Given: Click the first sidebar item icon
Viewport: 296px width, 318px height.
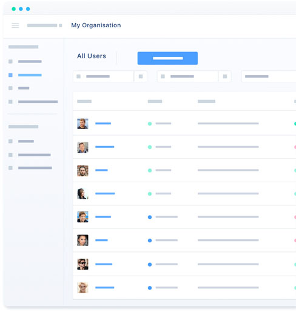Looking at the screenshot, I should (10, 61).
